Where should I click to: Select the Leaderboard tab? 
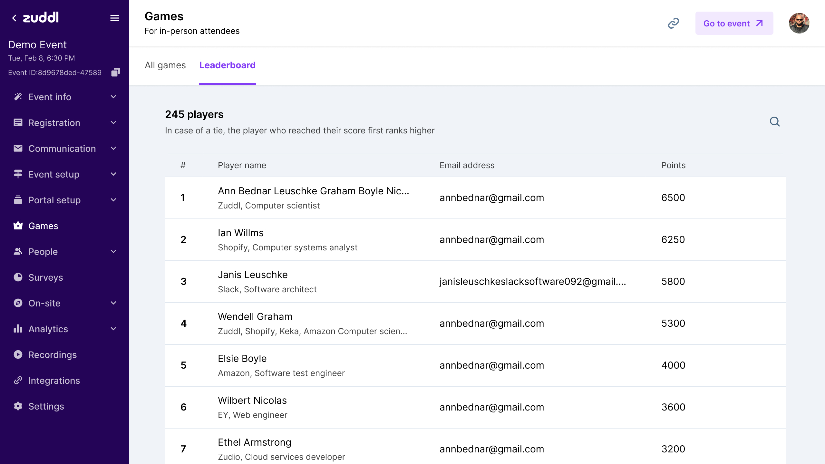coord(227,65)
